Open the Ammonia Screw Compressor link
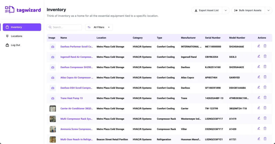This screenshot has width=275, height=144. [77, 129]
